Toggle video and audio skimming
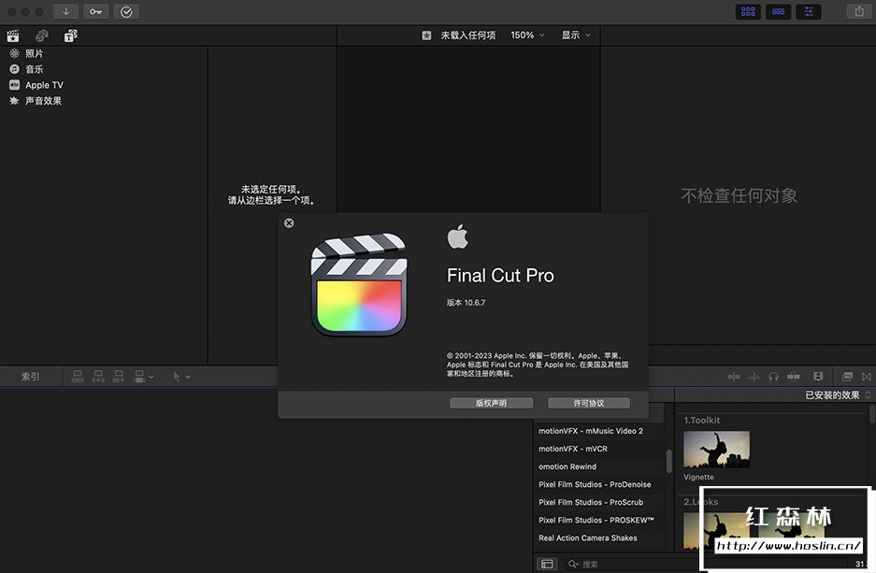876x573 pixels. [x=734, y=377]
